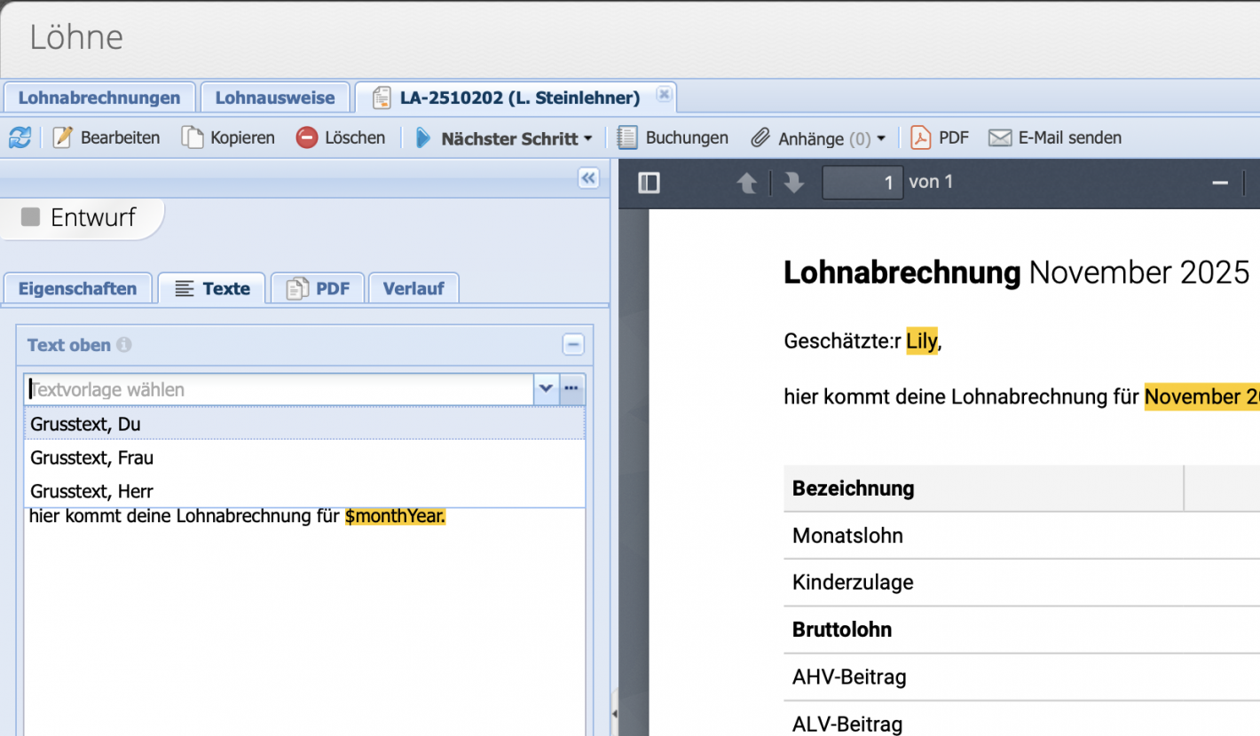Screen dimensions: 1260x736
Task: Go to next page with down arrow icon
Action: pyautogui.click(x=793, y=182)
